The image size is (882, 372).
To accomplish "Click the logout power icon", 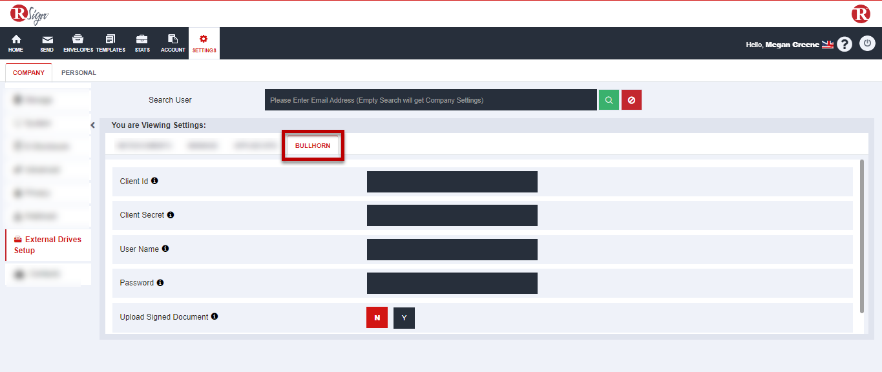I will [867, 43].
